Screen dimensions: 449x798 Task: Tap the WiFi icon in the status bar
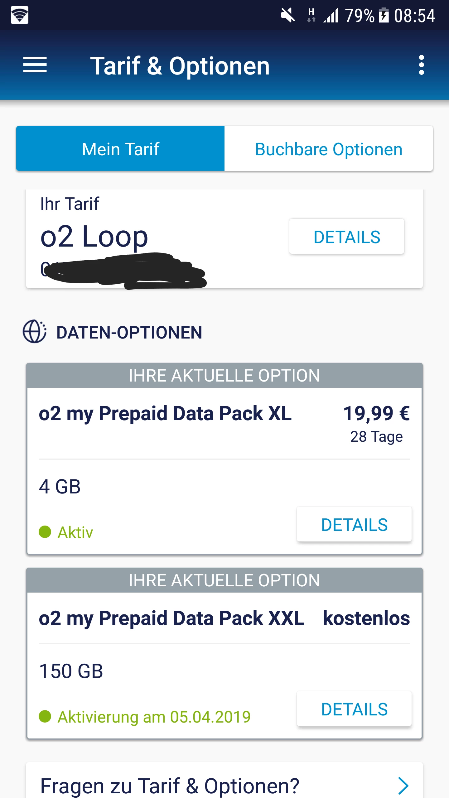[20, 15]
